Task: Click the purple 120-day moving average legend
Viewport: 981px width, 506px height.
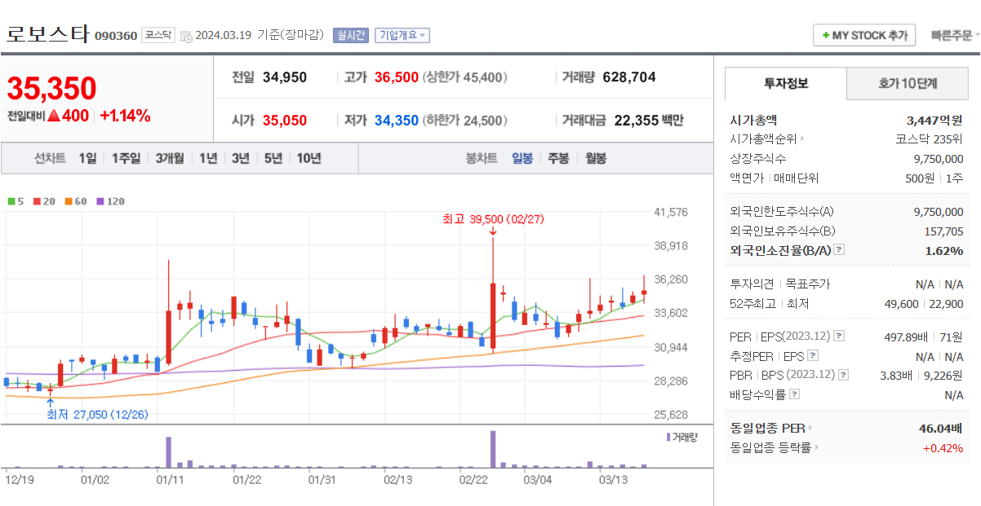Action: [110, 200]
